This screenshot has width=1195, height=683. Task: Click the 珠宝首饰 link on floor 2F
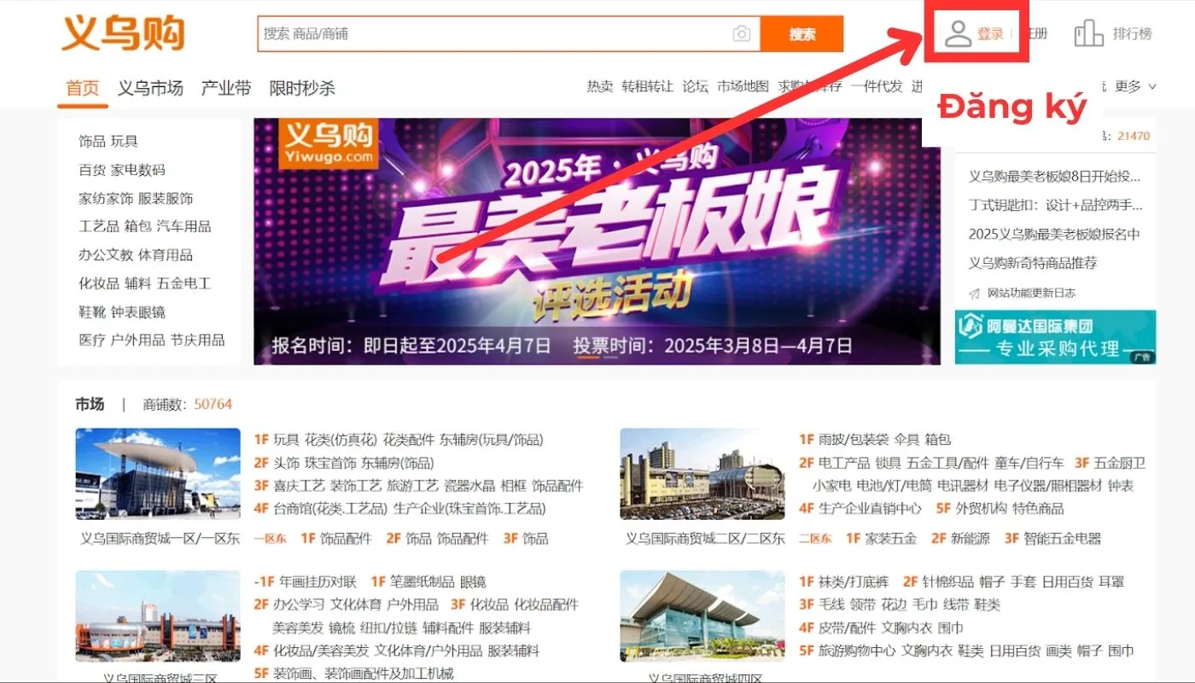point(330,463)
